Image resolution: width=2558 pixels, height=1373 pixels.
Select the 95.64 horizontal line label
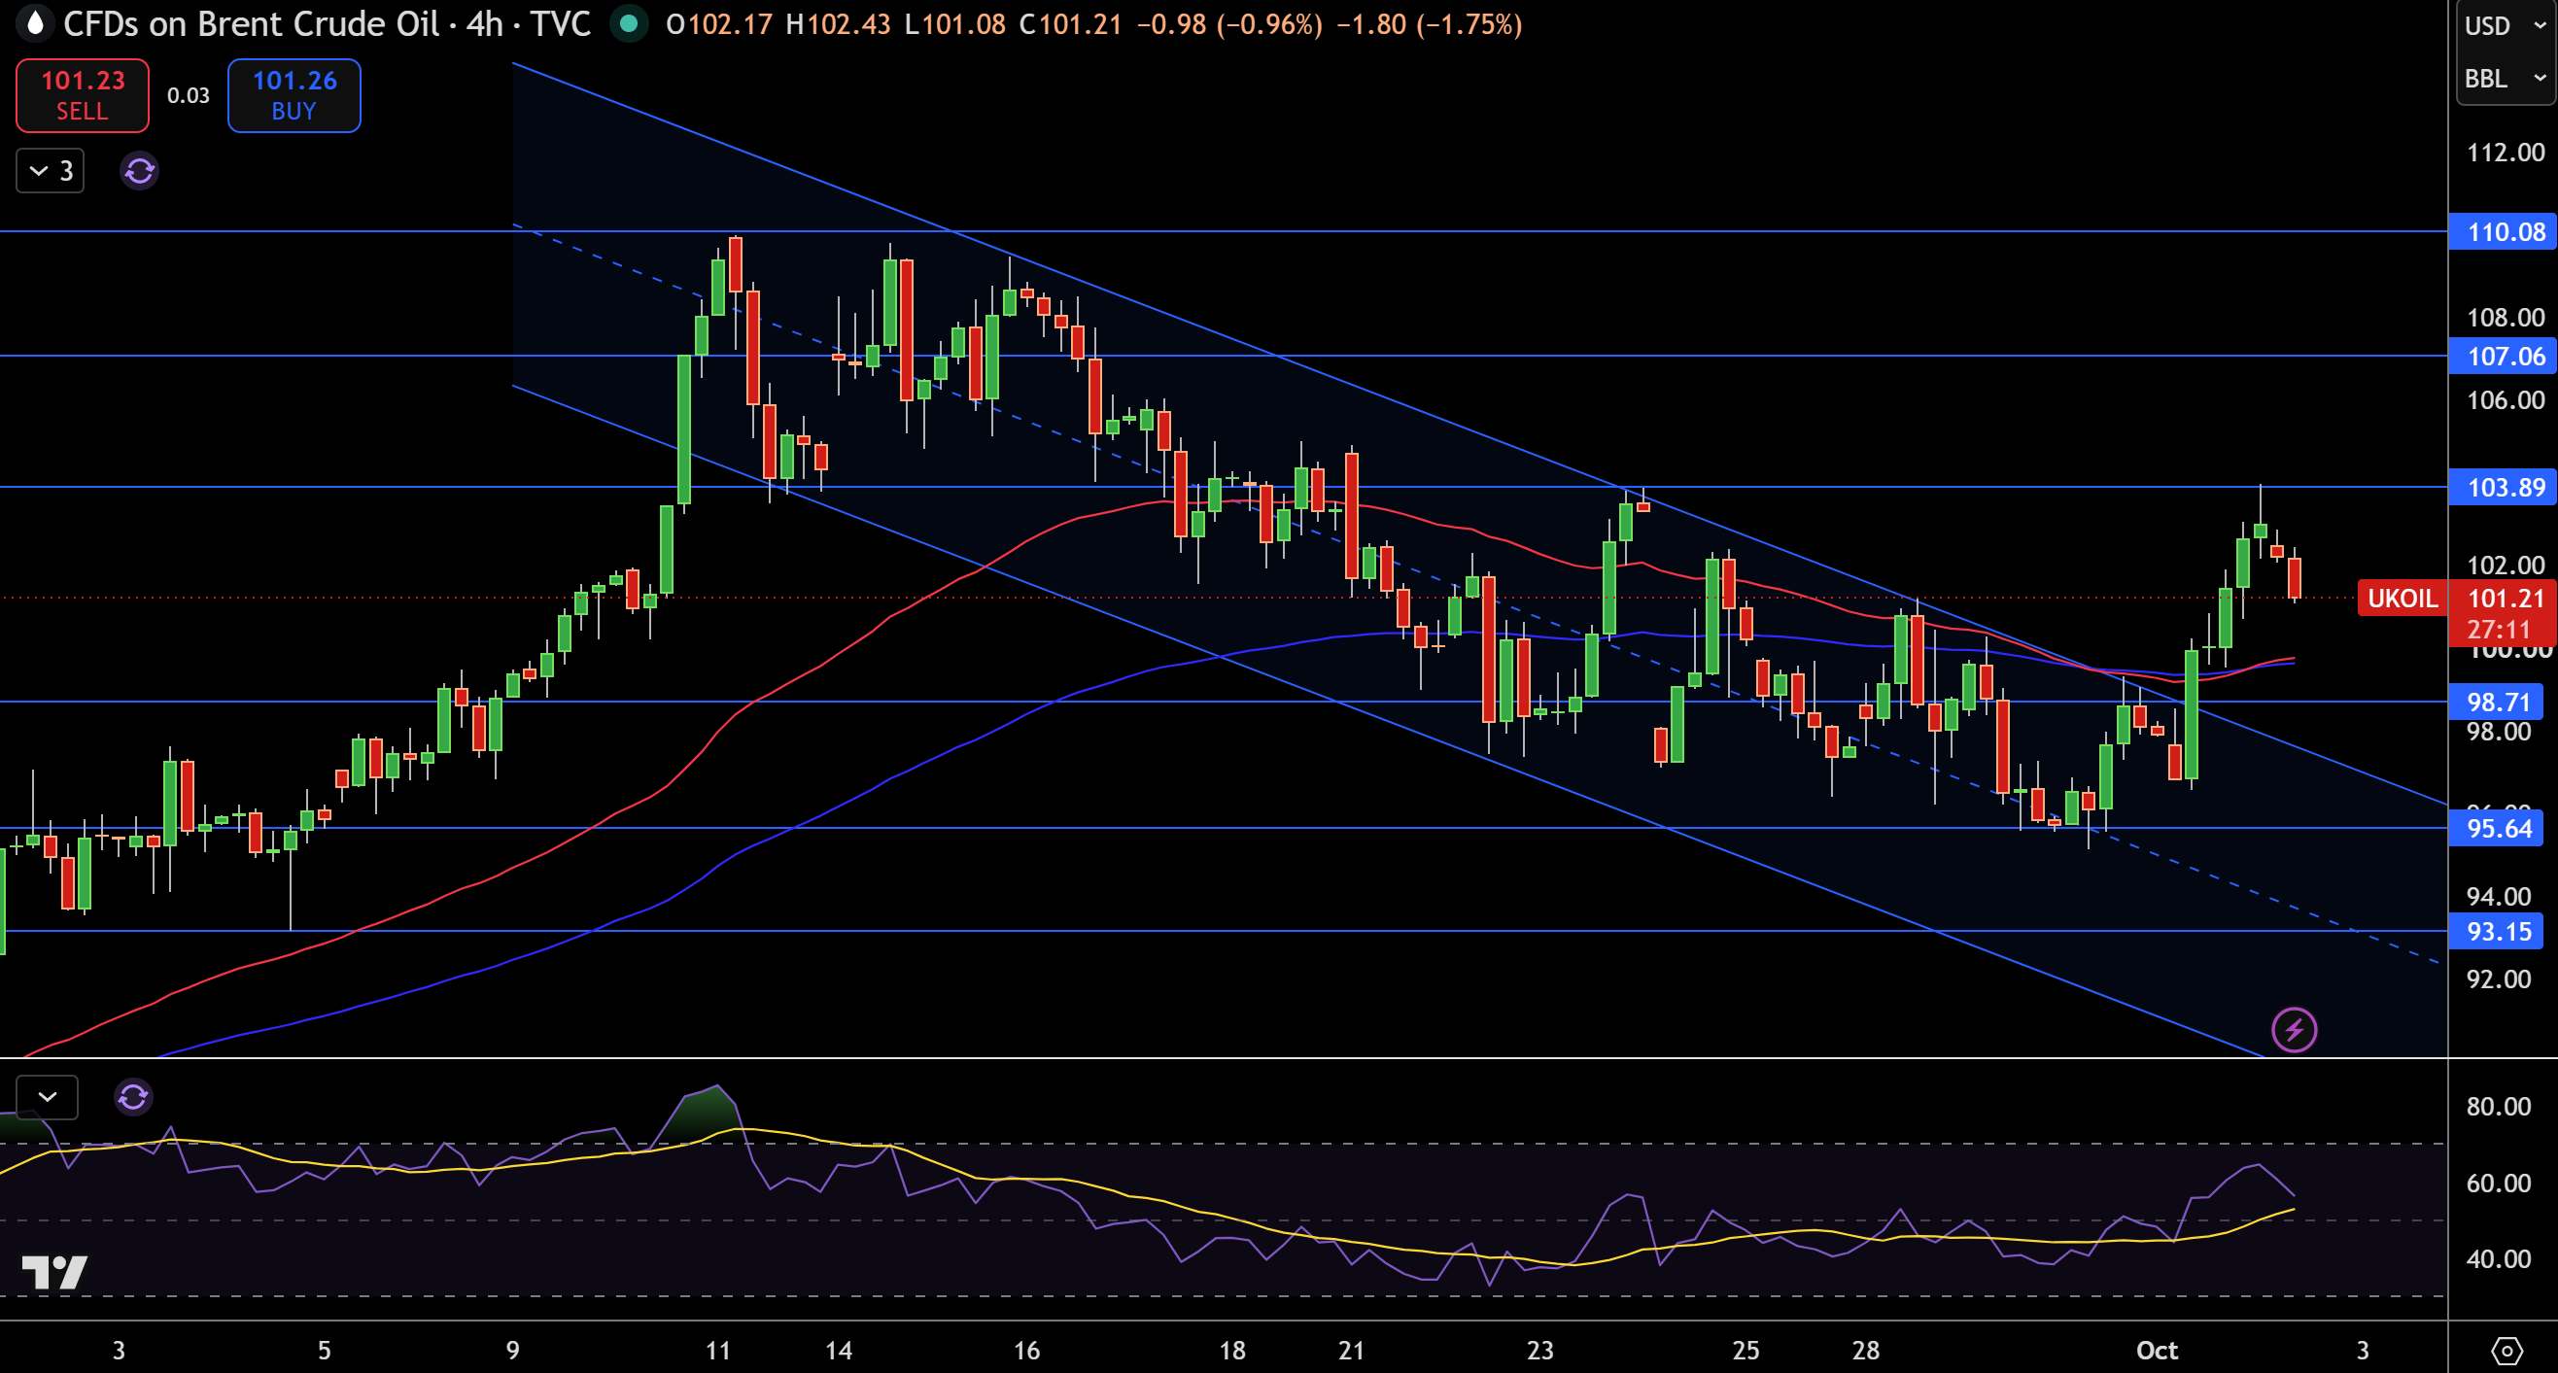coord(2497,828)
